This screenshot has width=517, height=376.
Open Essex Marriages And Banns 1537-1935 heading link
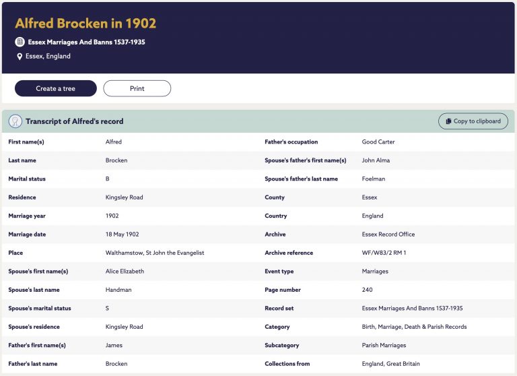click(x=86, y=42)
